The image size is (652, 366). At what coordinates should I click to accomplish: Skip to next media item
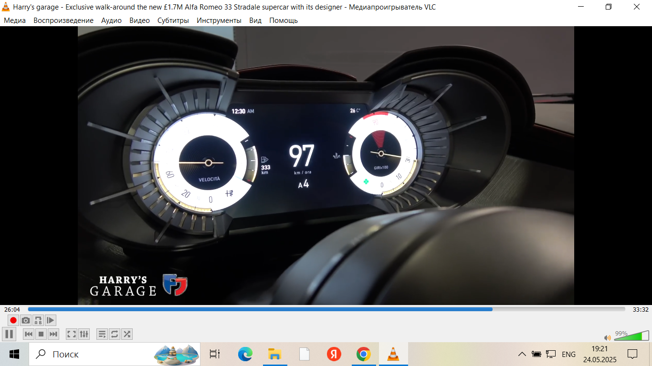pos(53,334)
